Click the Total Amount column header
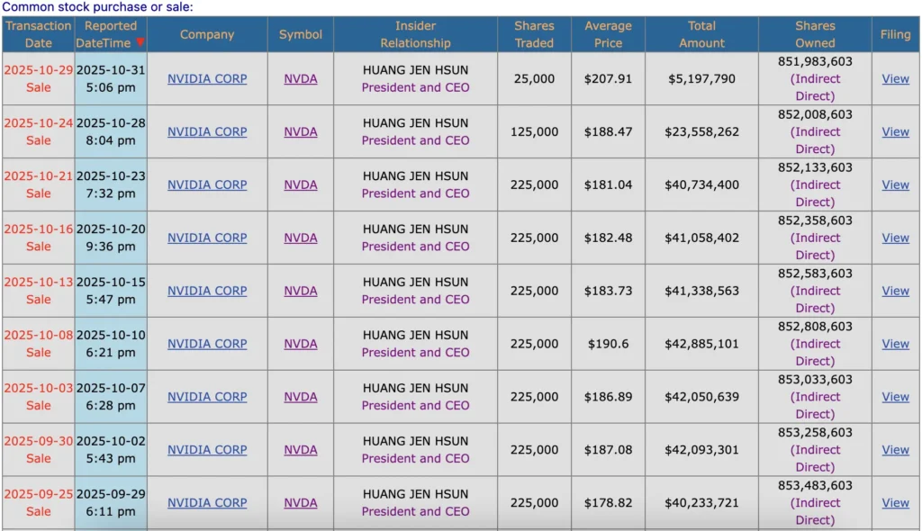 [x=701, y=34]
